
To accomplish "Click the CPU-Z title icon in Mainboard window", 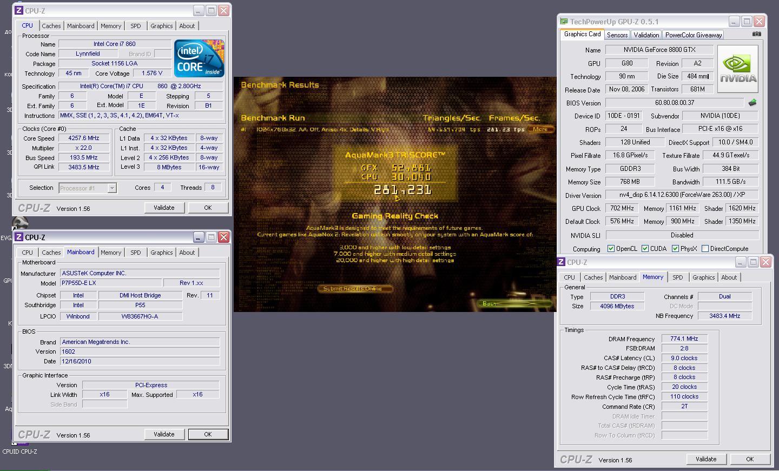I will coord(18,237).
